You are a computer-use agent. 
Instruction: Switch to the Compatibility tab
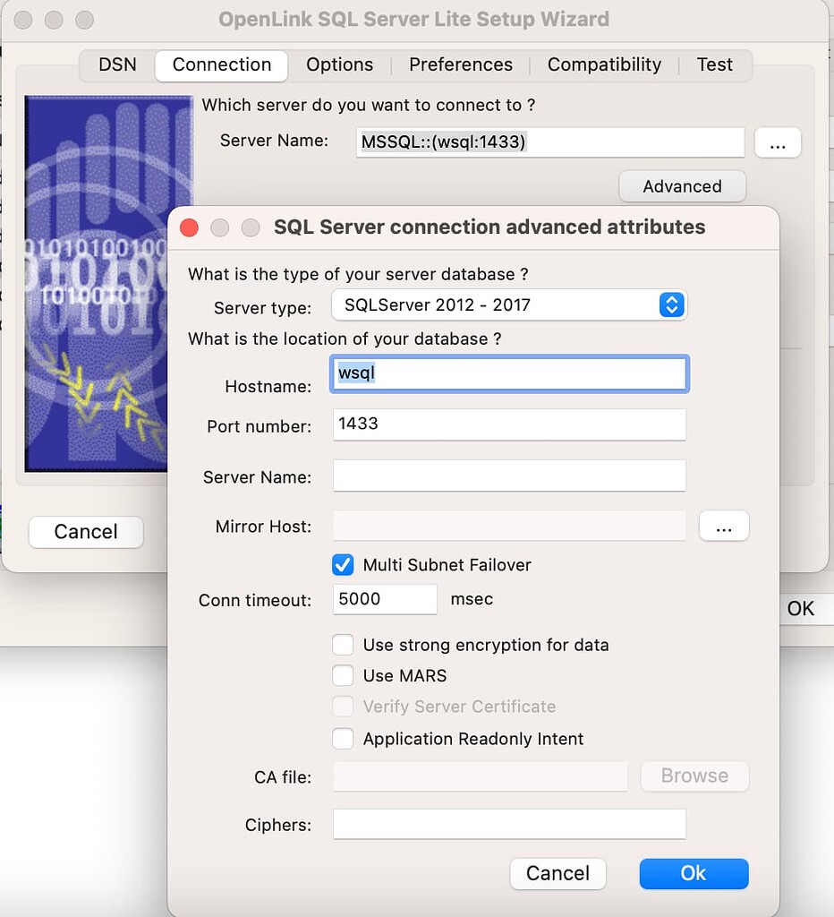(x=604, y=64)
